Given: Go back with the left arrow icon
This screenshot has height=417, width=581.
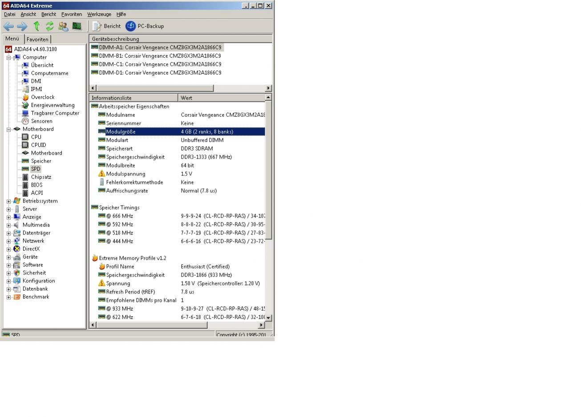Looking at the screenshot, I should [x=8, y=26].
